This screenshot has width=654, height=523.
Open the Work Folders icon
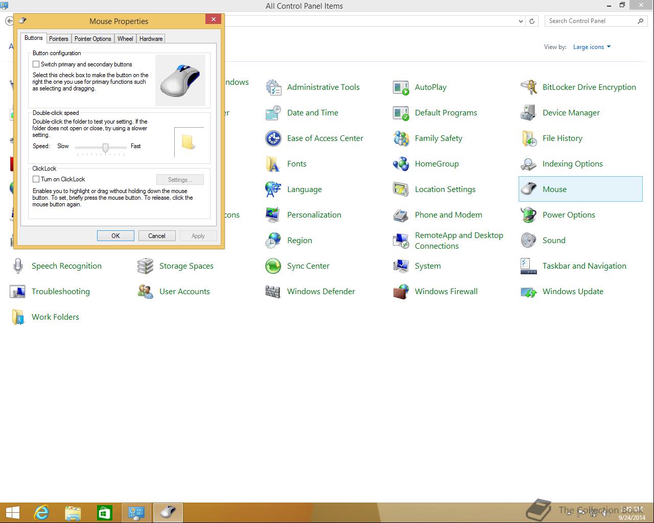click(18, 317)
